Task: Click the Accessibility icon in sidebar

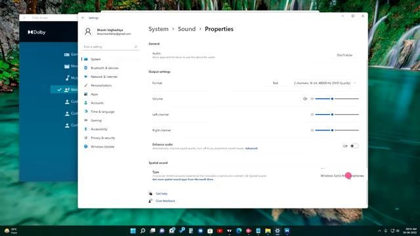Action: tap(86, 129)
